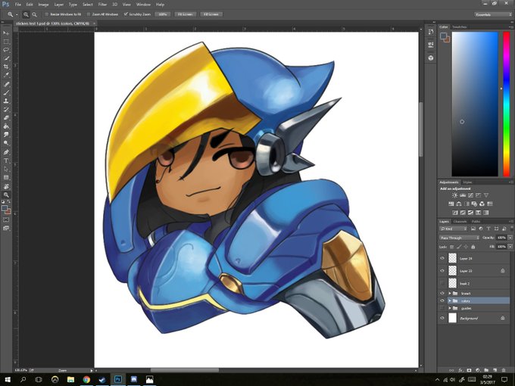Show the hidden layer below Layer 23
Image resolution: width=515 pixels, height=386 pixels.
pyautogui.click(x=442, y=283)
